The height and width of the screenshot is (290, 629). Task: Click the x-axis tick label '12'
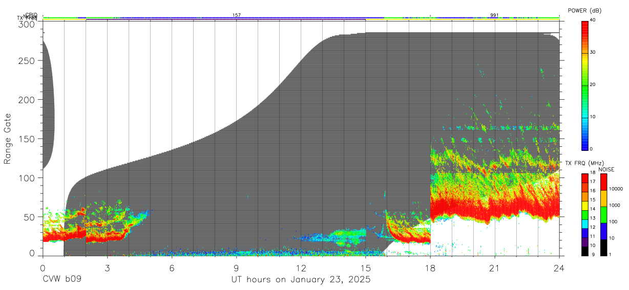pyautogui.click(x=301, y=268)
